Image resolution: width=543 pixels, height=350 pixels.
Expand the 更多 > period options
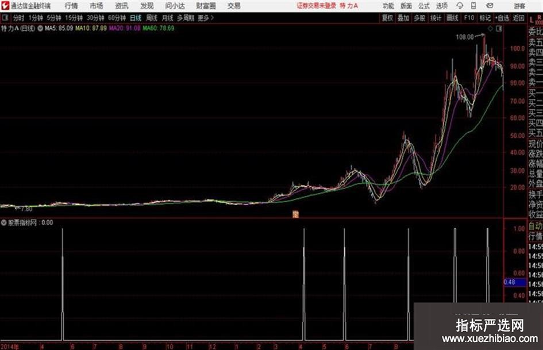[206, 18]
